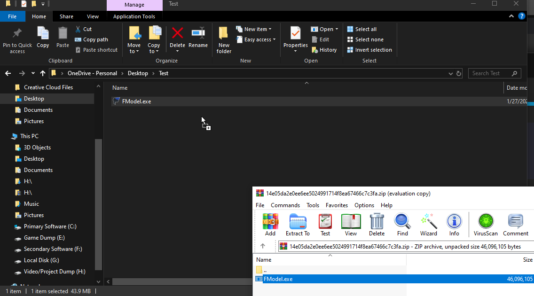The image size is (534, 296).
Task: Open Primary Software (C:) drive
Action: tap(50, 226)
